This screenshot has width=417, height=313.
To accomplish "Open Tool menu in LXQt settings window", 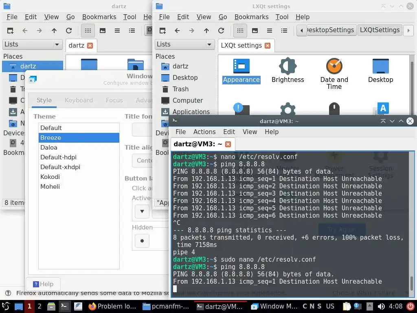I will pyautogui.click(x=282, y=17).
